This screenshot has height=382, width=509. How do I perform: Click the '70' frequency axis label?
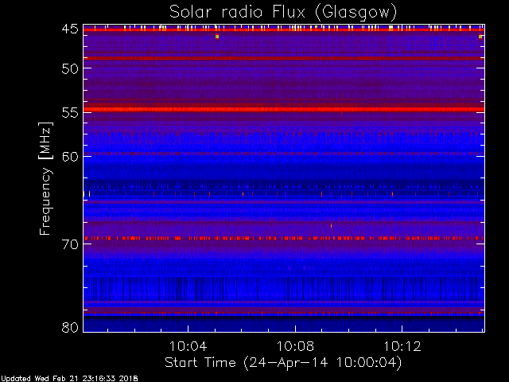70,244
